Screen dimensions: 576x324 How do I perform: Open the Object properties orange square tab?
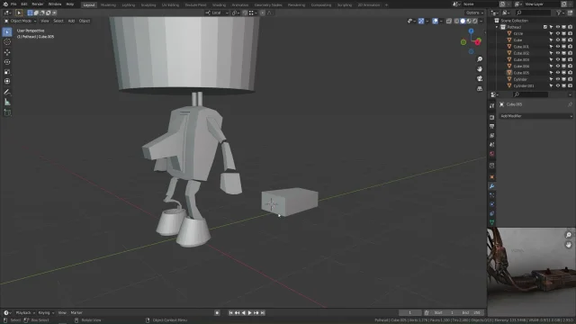pos(492,177)
